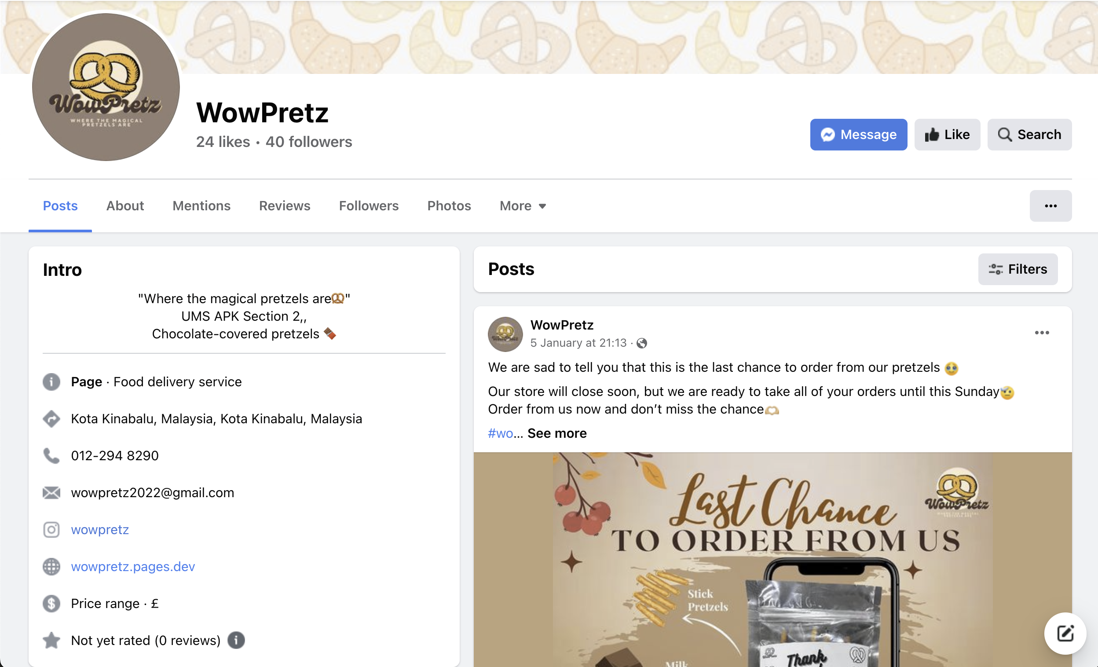Open the page options three-dot menu
Screen dimensions: 1098x667
tap(1050, 206)
